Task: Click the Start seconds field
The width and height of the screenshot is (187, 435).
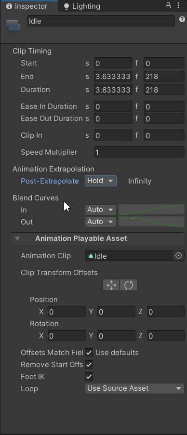Action: click(x=113, y=63)
